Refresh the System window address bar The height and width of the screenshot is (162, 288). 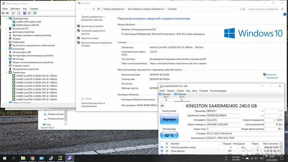pos(244,9)
